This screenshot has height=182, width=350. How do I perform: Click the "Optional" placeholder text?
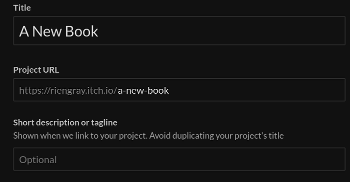pos(38,160)
